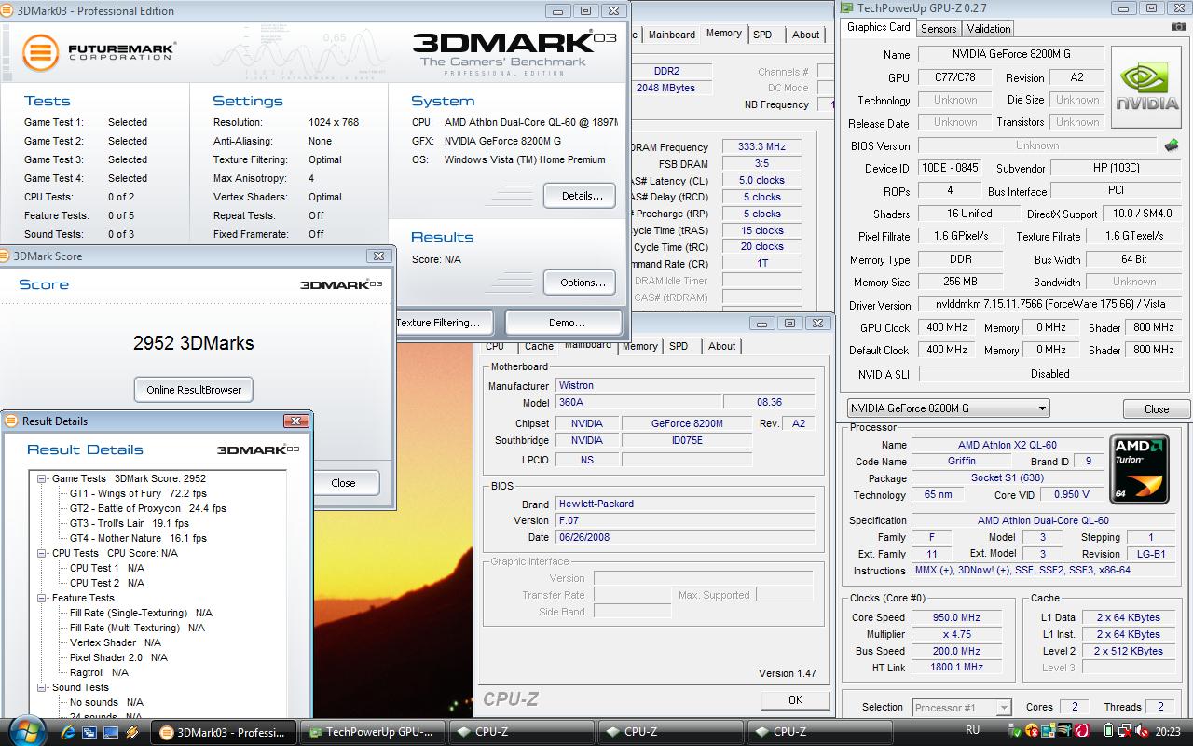This screenshot has width=1193, height=746.
Task: Open the Windows Security alert tray icon
Action: pos(1033,731)
